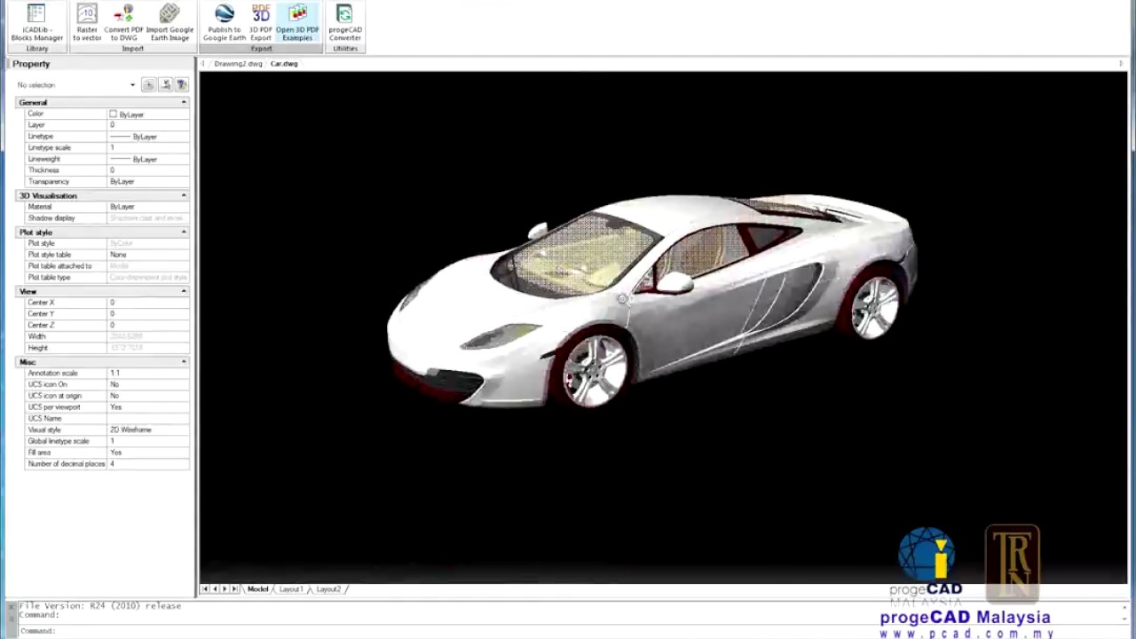Click the Plot style table None value
Screen dimensions: 1136x639
click(x=148, y=255)
